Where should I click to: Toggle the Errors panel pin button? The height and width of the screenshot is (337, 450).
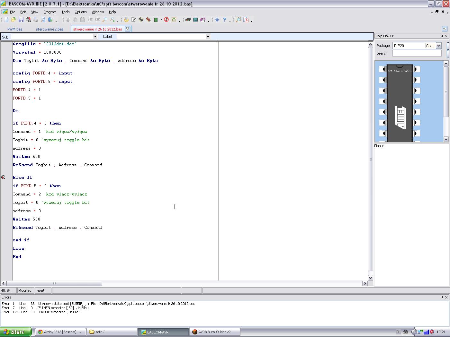[442, 297]
